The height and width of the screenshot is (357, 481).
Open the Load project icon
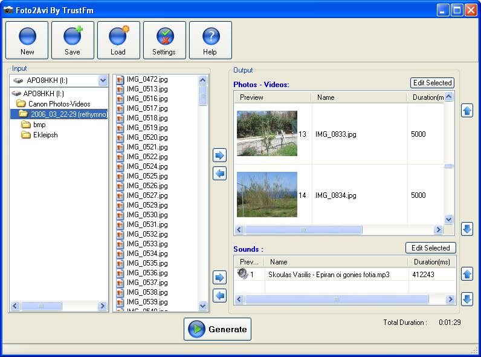click(118, 40)
